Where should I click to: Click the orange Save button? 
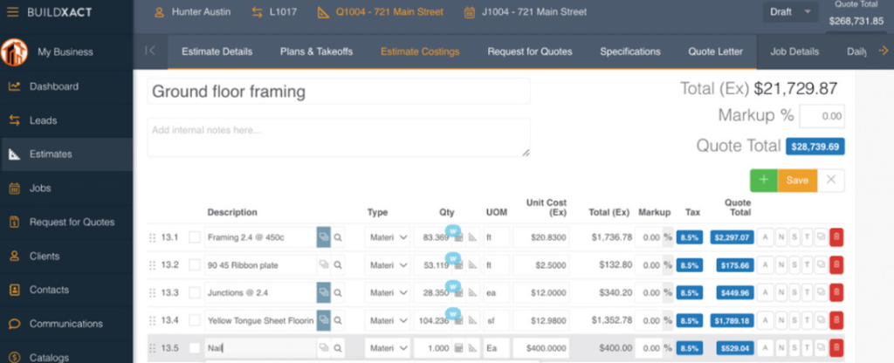click(x=797, y=180)
